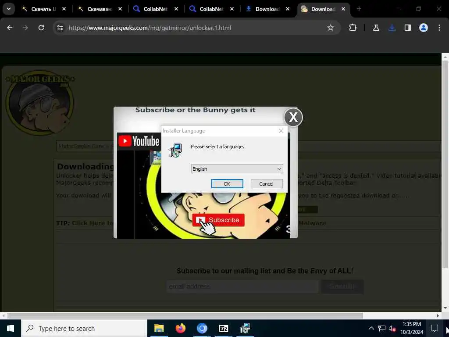449x337 pixels.
Task: Close the active Download tab
Action: click(x=343, y=9)
